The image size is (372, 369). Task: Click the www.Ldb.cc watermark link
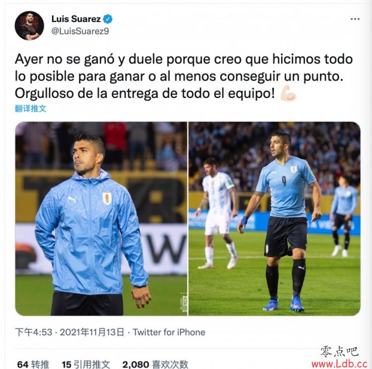click(339, 364)
